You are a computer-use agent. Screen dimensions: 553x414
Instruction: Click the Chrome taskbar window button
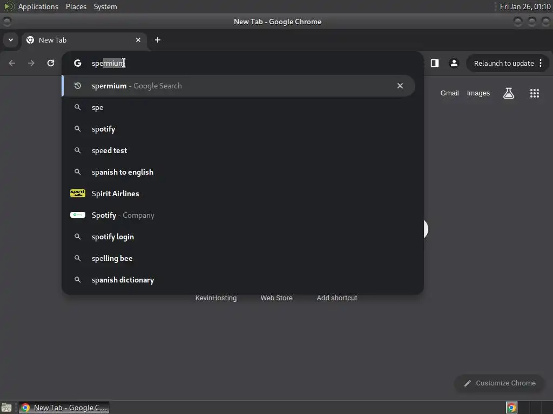[64, 408]
